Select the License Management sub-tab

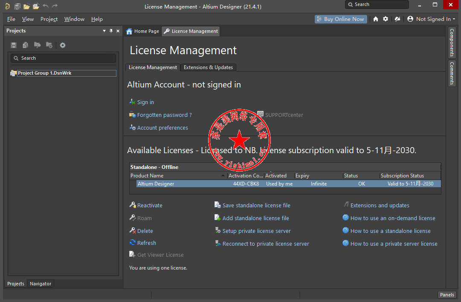click(x=153, y=67)
